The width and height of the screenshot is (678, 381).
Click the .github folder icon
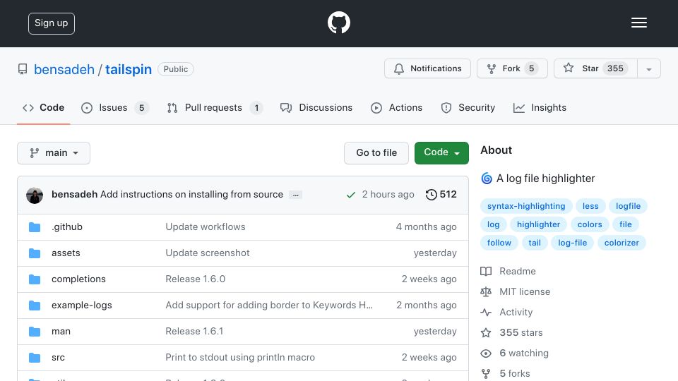click(35, 227)
